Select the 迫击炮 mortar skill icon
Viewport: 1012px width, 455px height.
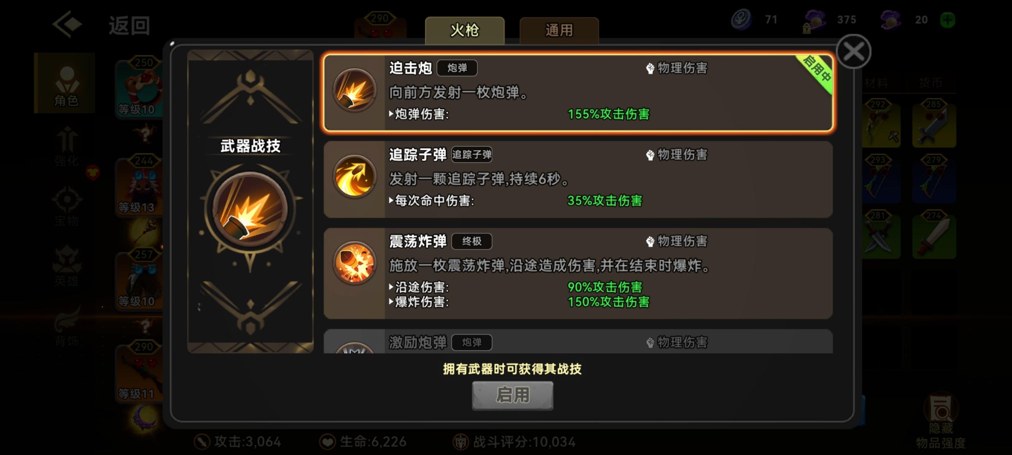(x=355, y=90)
